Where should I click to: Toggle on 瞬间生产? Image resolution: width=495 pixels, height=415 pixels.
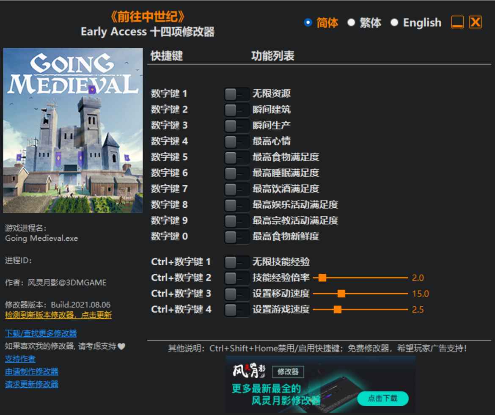(236, 126)
